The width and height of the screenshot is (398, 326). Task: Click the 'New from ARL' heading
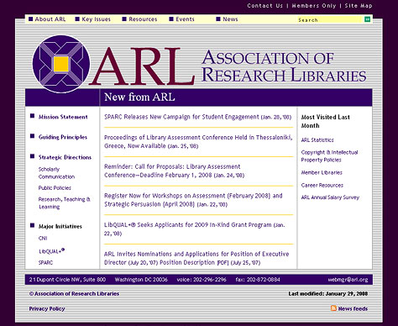(x=139, y=97)
